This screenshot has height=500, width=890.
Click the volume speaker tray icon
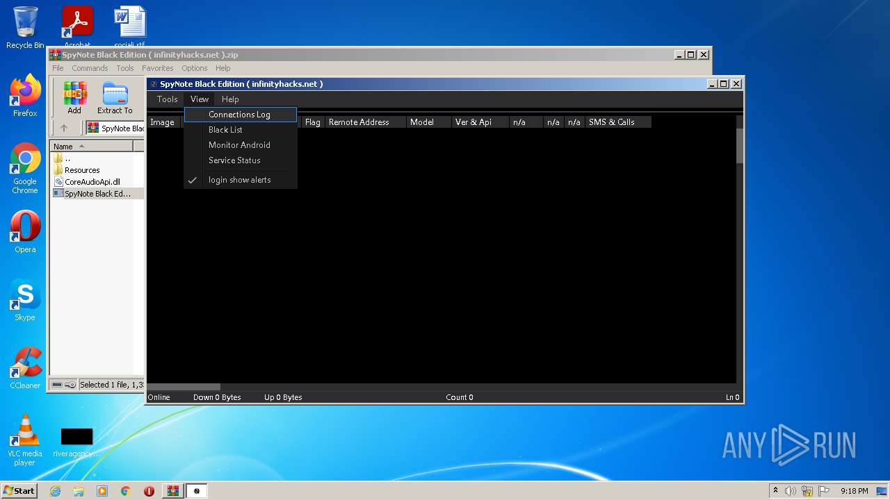[791, 491]
